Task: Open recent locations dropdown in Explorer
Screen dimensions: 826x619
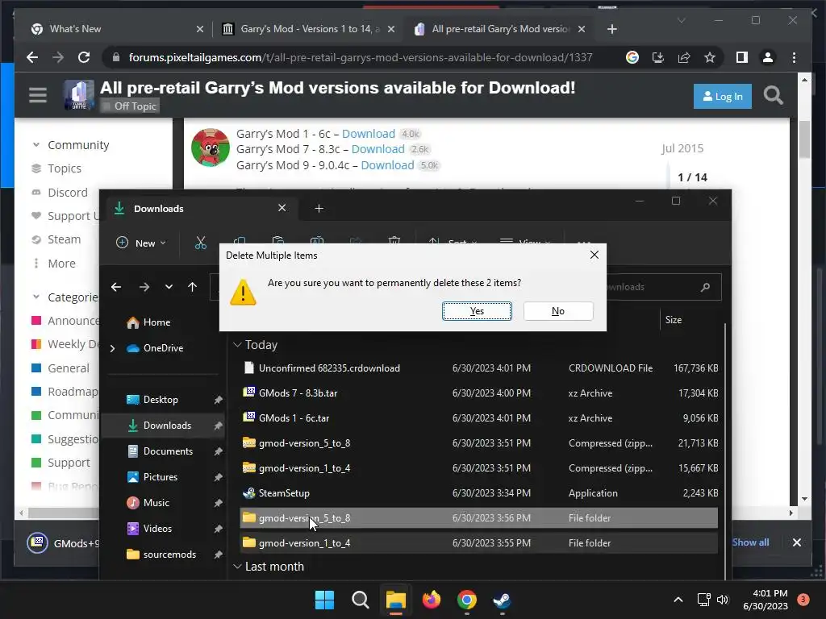Action: coord(169,287)
